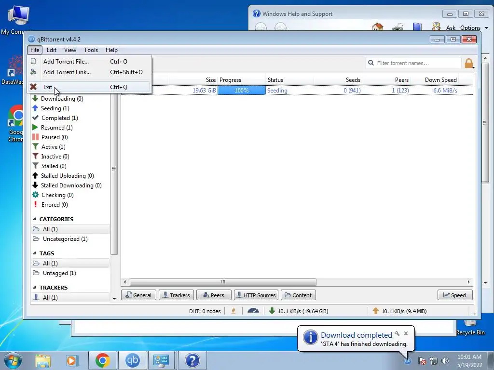This screenshot has height=370, width=494.
Task: Click sidebar scroll down arrow
Action: click(114, 299)
